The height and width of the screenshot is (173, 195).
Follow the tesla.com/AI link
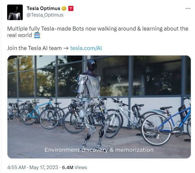click(86, 48)
